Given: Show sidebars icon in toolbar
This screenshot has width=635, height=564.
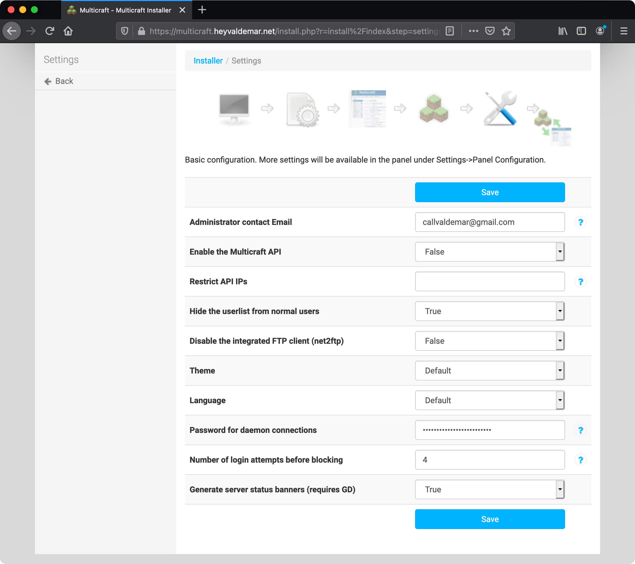Looking at the screenshot, I should tap(581, 31).
